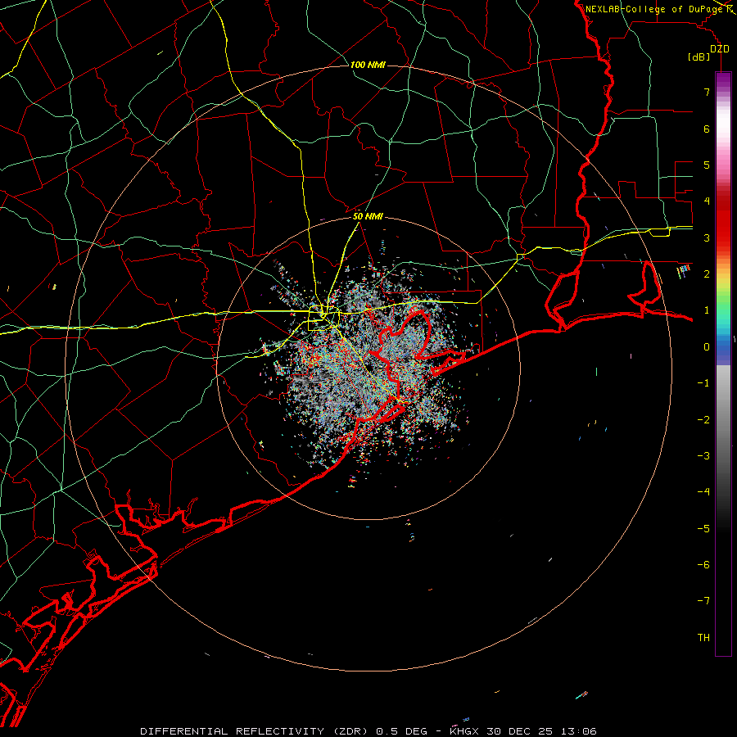Click the "DZD" product label above the scale
The image size is (737, 737).
[720, 49]
